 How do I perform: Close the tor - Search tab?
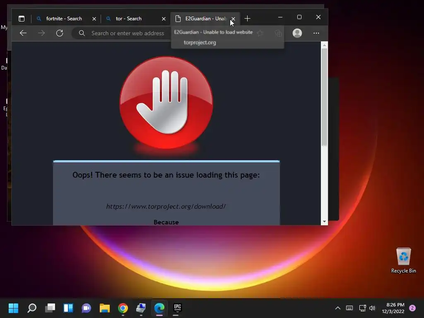[164, 19]
